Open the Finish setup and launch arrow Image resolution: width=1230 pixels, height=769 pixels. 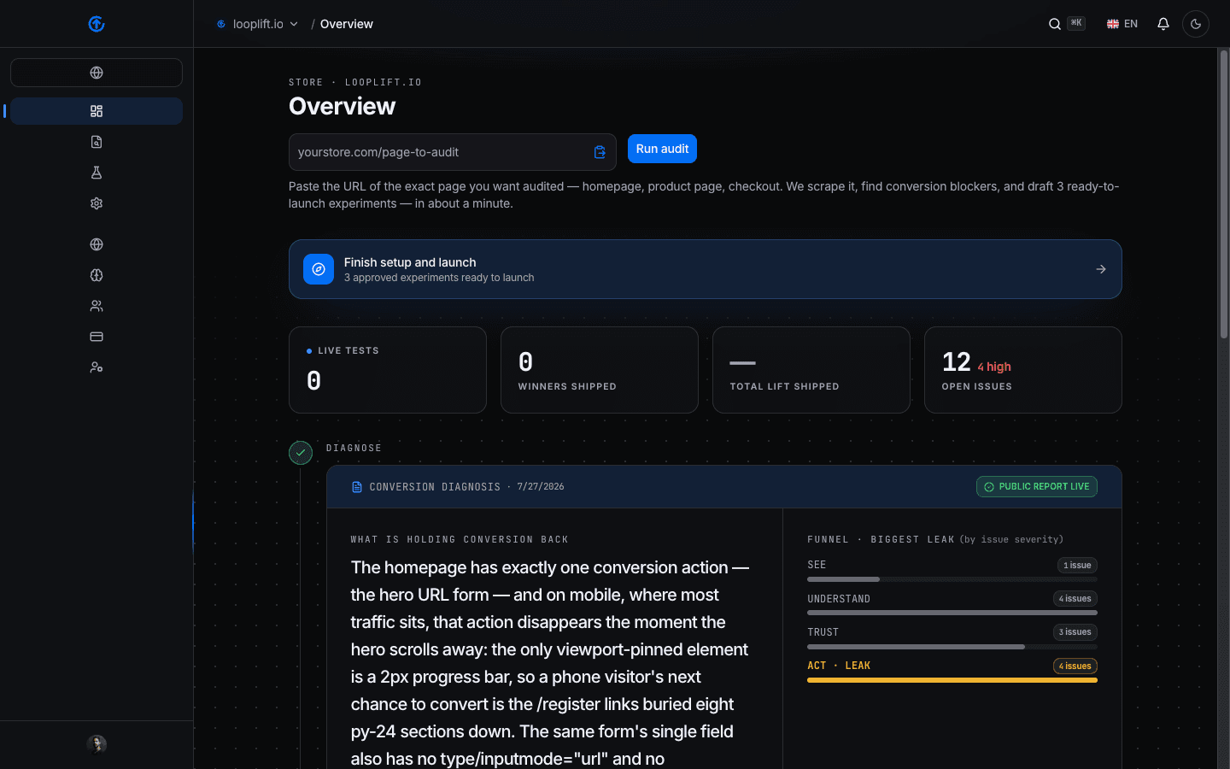(1101, 269)
